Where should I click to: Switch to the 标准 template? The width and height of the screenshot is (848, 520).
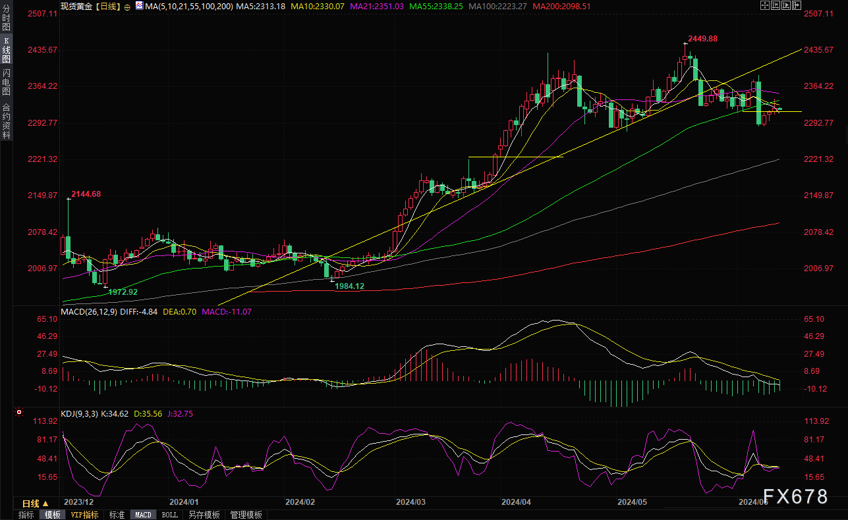tap(117, 515)
